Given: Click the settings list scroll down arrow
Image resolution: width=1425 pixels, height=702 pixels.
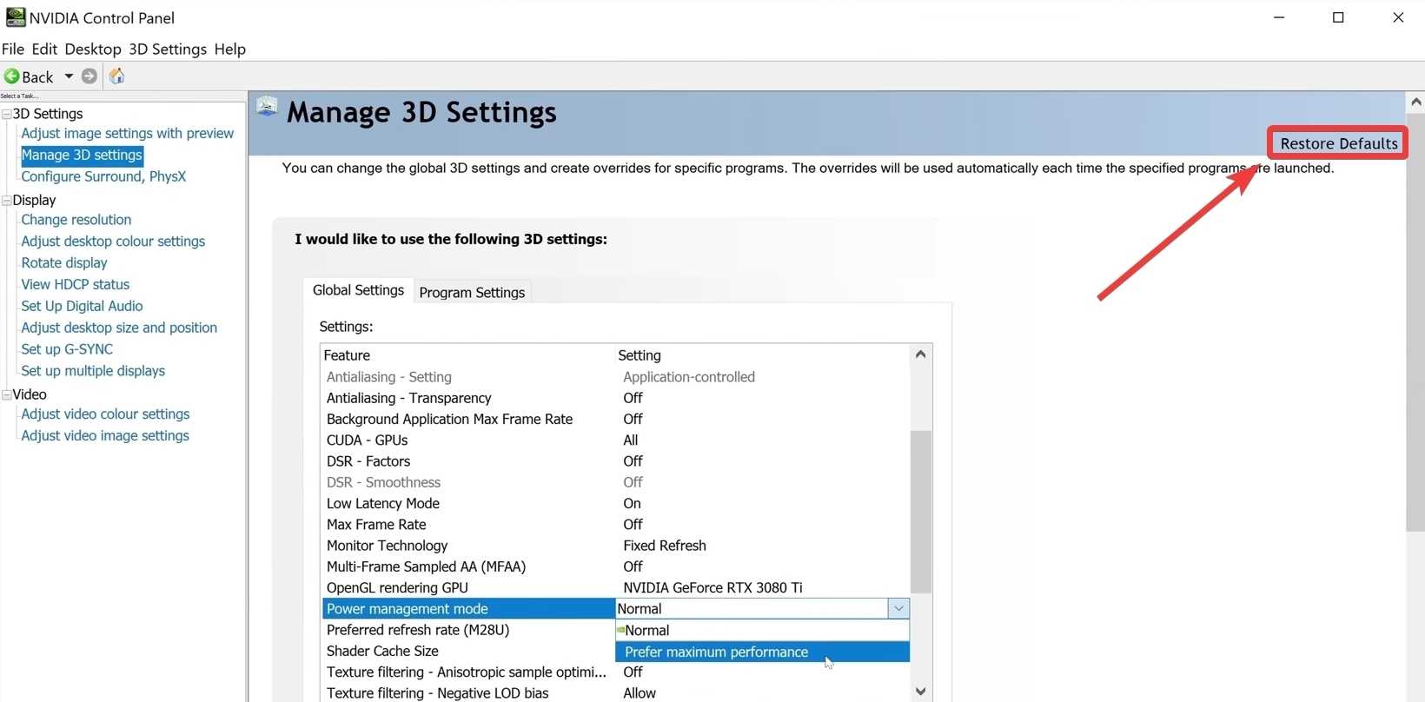Looking at the screenshot, I should [x=921, y=692].
